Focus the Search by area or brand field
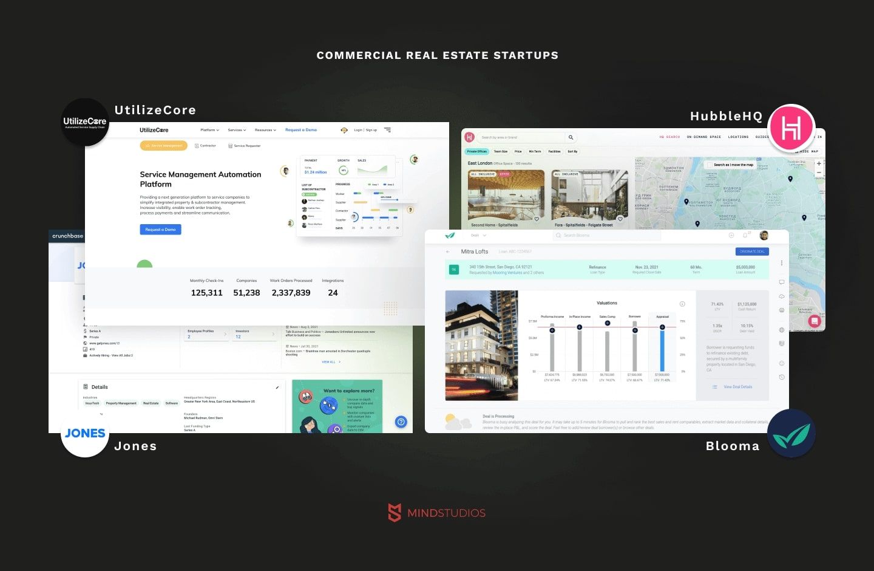The width and height of the screenshot is (874, 571). pos(521,137)
